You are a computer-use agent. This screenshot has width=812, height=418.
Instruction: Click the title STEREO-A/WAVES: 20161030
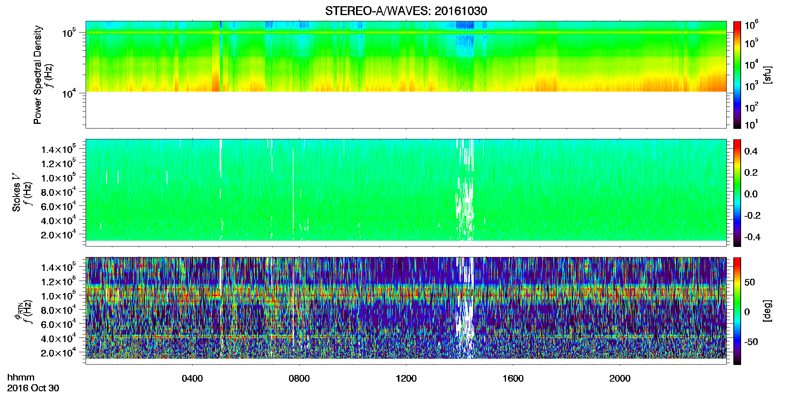(x=406, y=11)
